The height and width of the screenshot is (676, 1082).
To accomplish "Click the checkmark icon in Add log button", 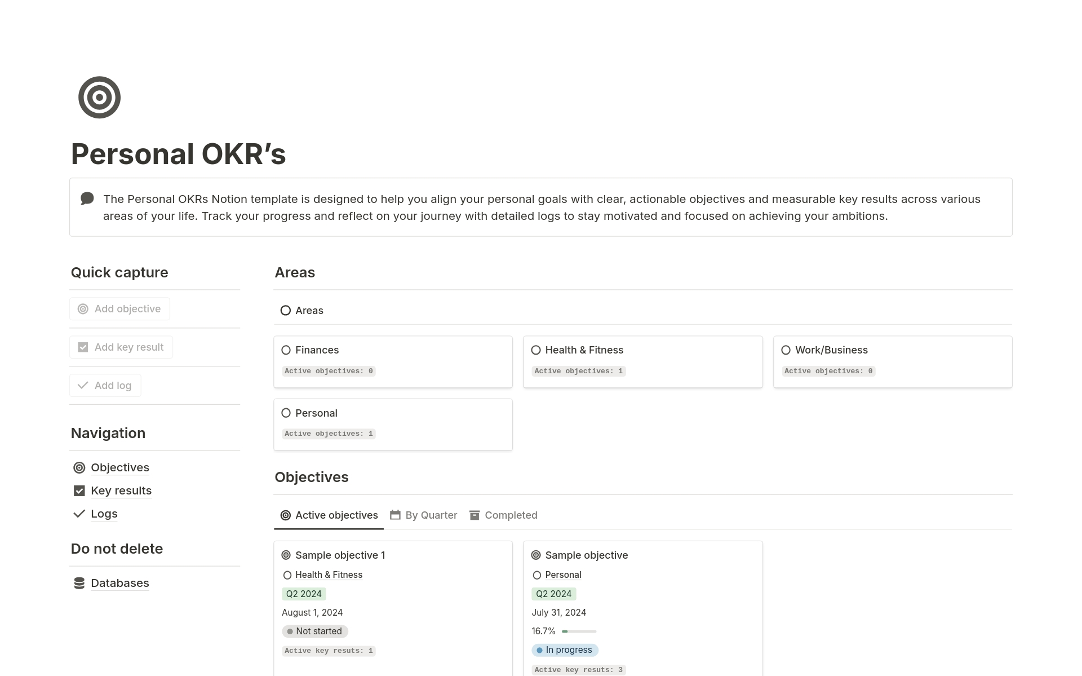I will 83,386.
